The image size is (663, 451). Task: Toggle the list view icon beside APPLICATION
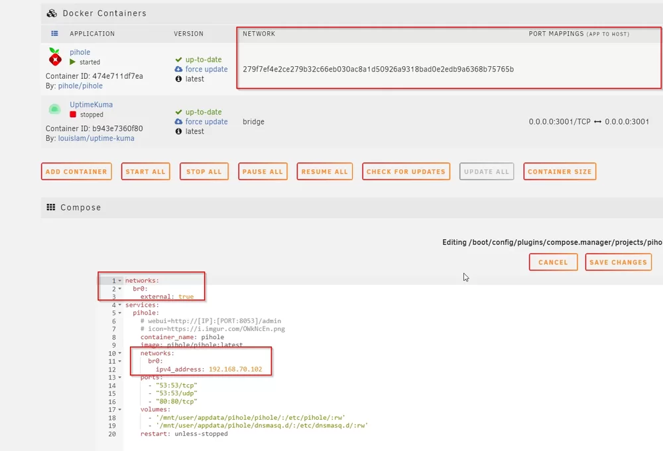(x=54, y=33)
